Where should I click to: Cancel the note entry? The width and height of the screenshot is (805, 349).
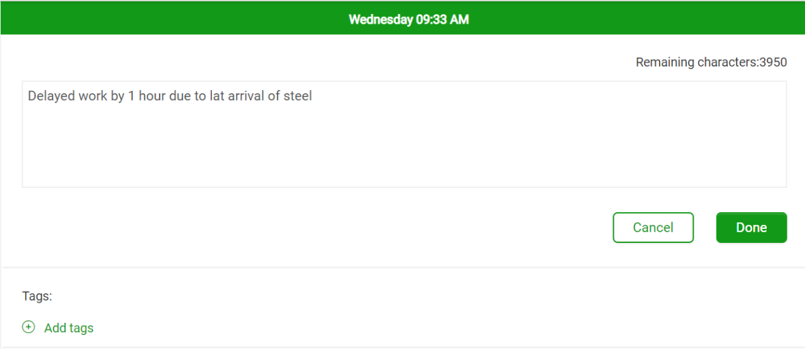653,228
